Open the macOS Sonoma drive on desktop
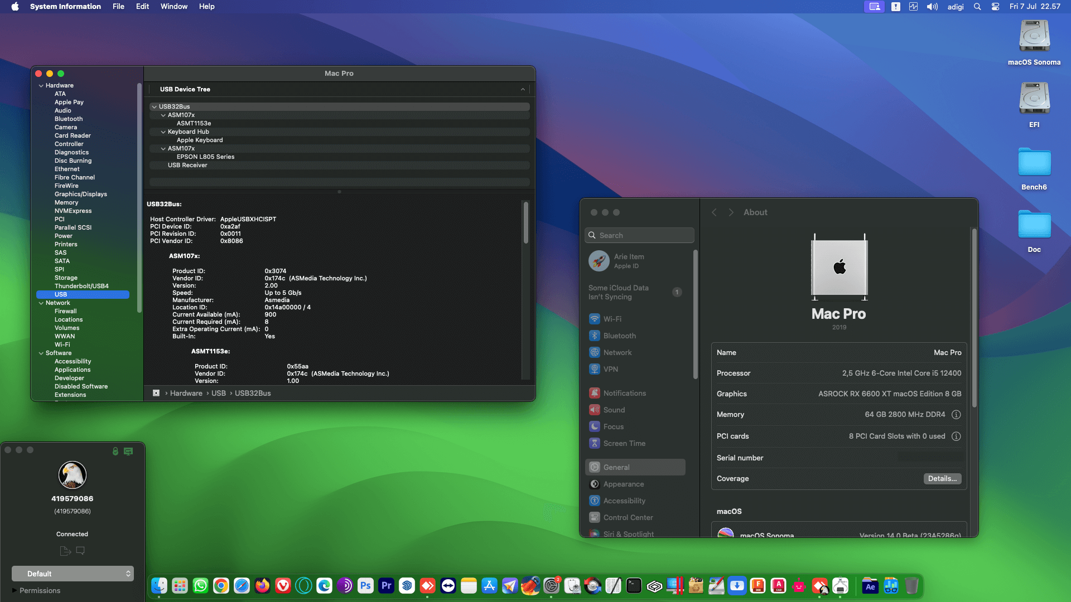 click(x=1034, y=43)
